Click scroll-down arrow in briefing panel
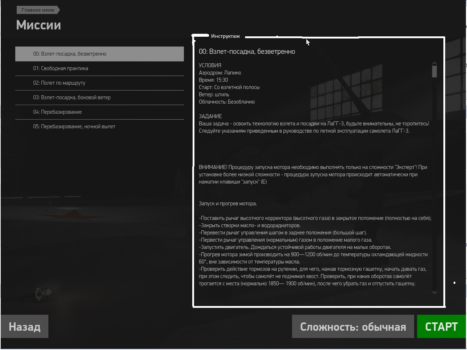The width and height of the screenshot is (467, 350). pyautogui.click(x=434, y=292)
